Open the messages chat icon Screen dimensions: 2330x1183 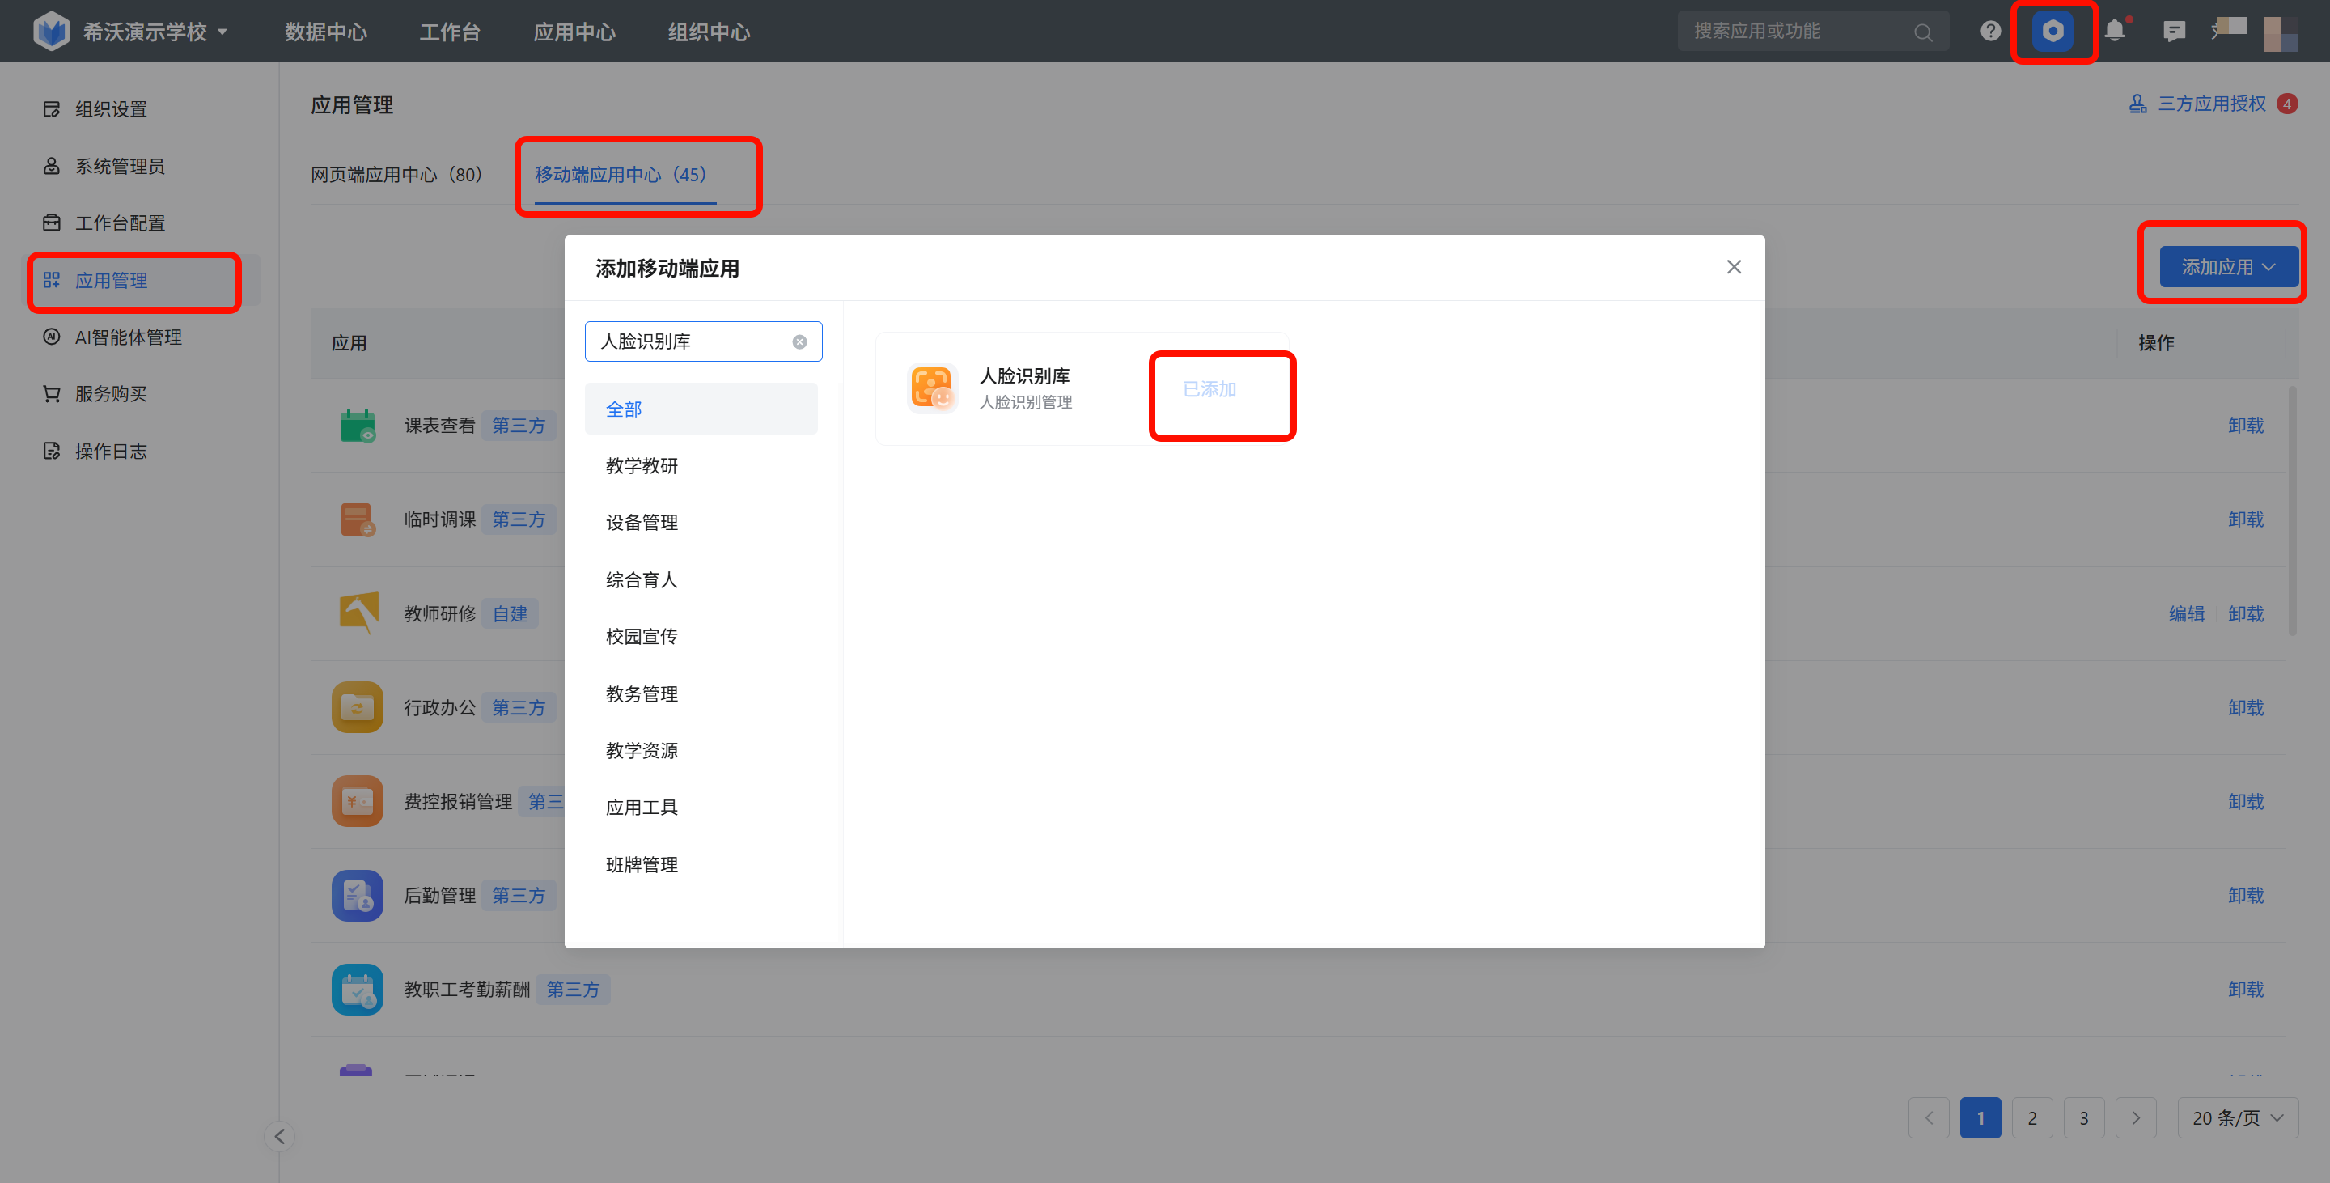[2174, 32]
